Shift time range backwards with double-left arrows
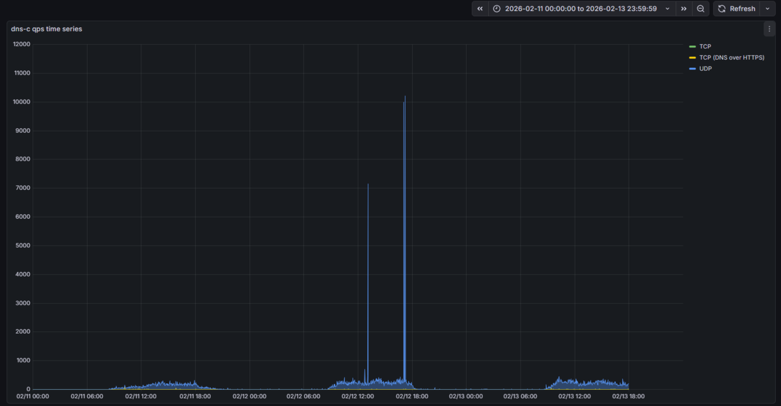 click(x=480, y=8)
